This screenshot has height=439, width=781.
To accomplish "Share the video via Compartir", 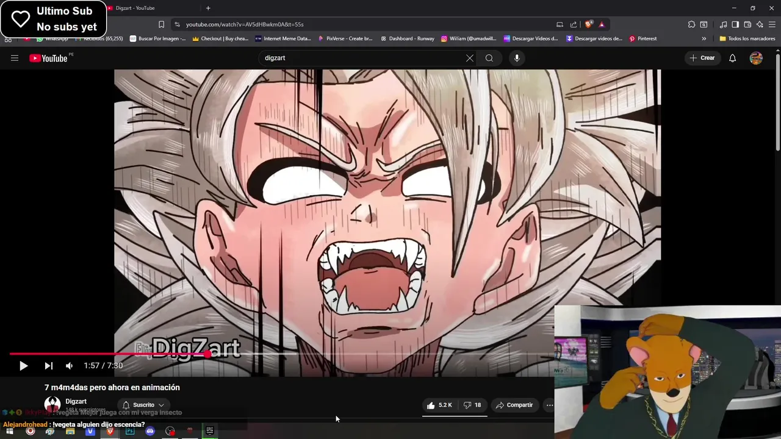I will [x=514, y=405].
